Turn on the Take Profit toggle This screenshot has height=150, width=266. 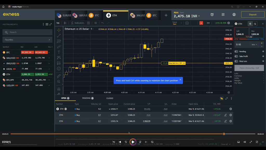coord(236,56)
